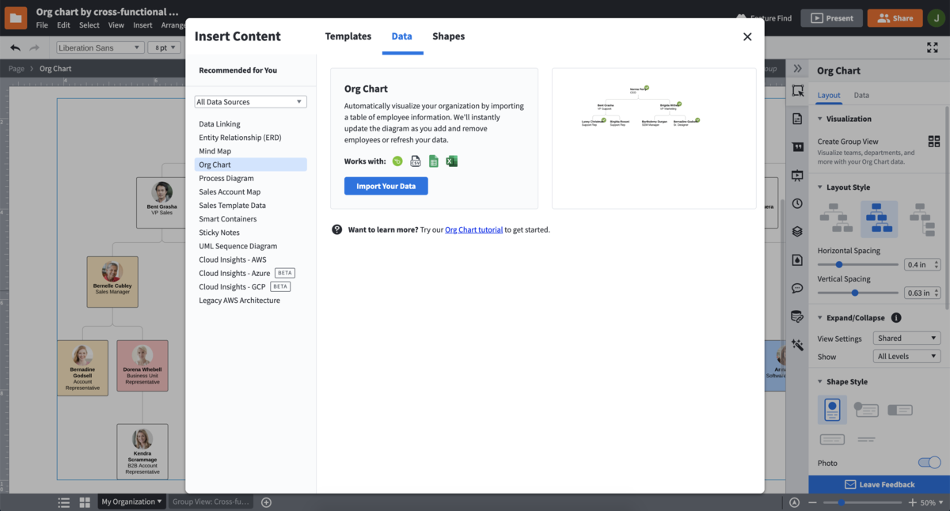Click the CSV file format icon
The image size is (950, 511).
416,161
